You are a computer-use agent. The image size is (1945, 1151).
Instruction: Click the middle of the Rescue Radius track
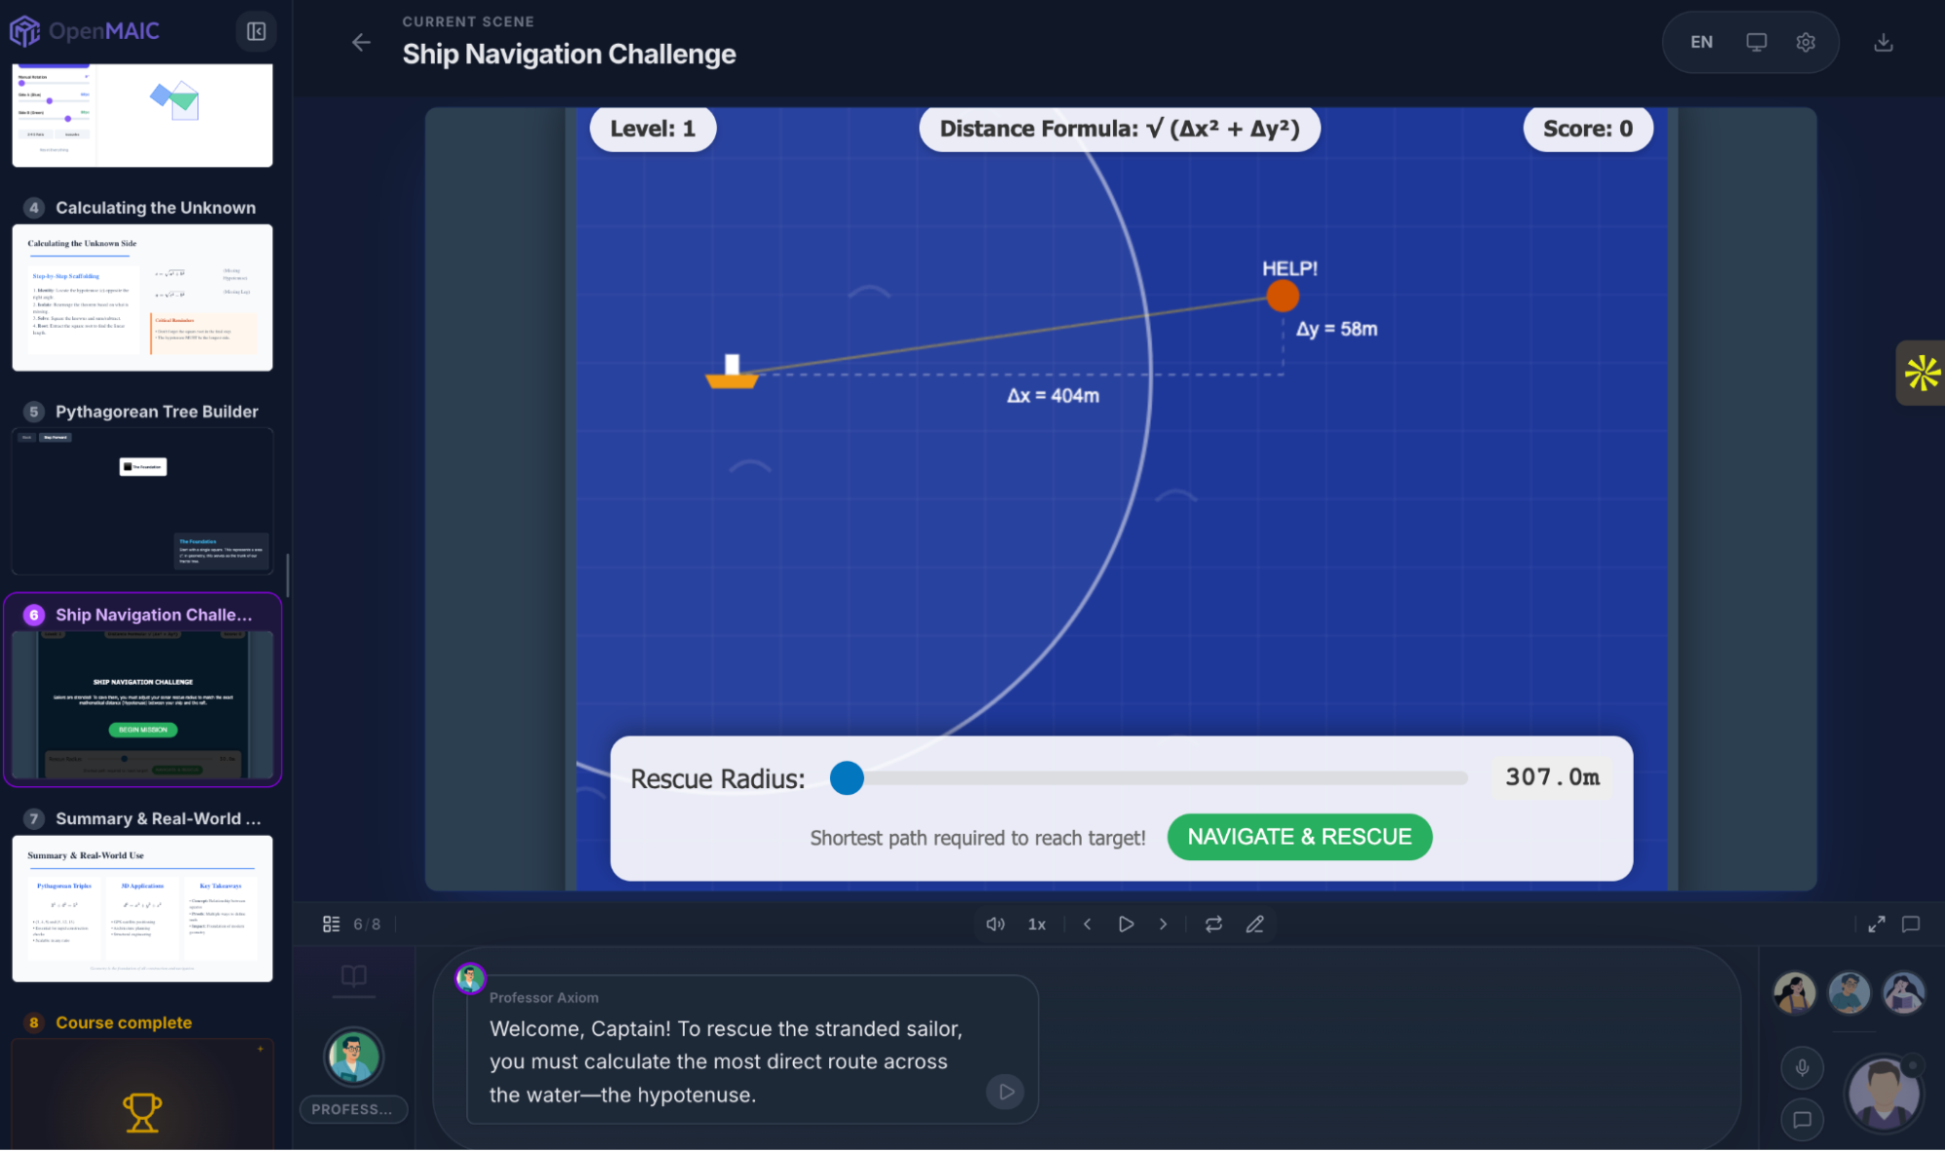[x=1149, y=777]
